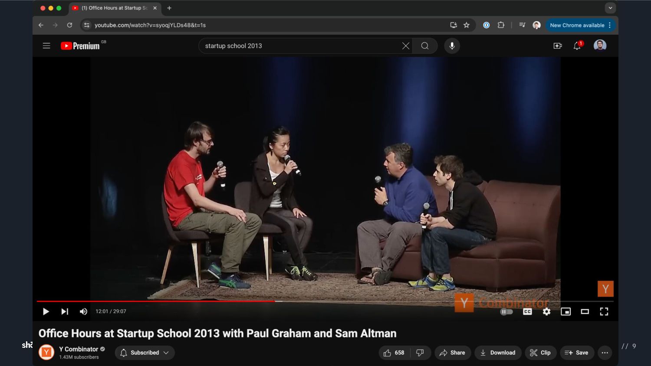Open a new Chrome tab
The height and width of the screenshot is (366, 651).
tap(169, 8)
